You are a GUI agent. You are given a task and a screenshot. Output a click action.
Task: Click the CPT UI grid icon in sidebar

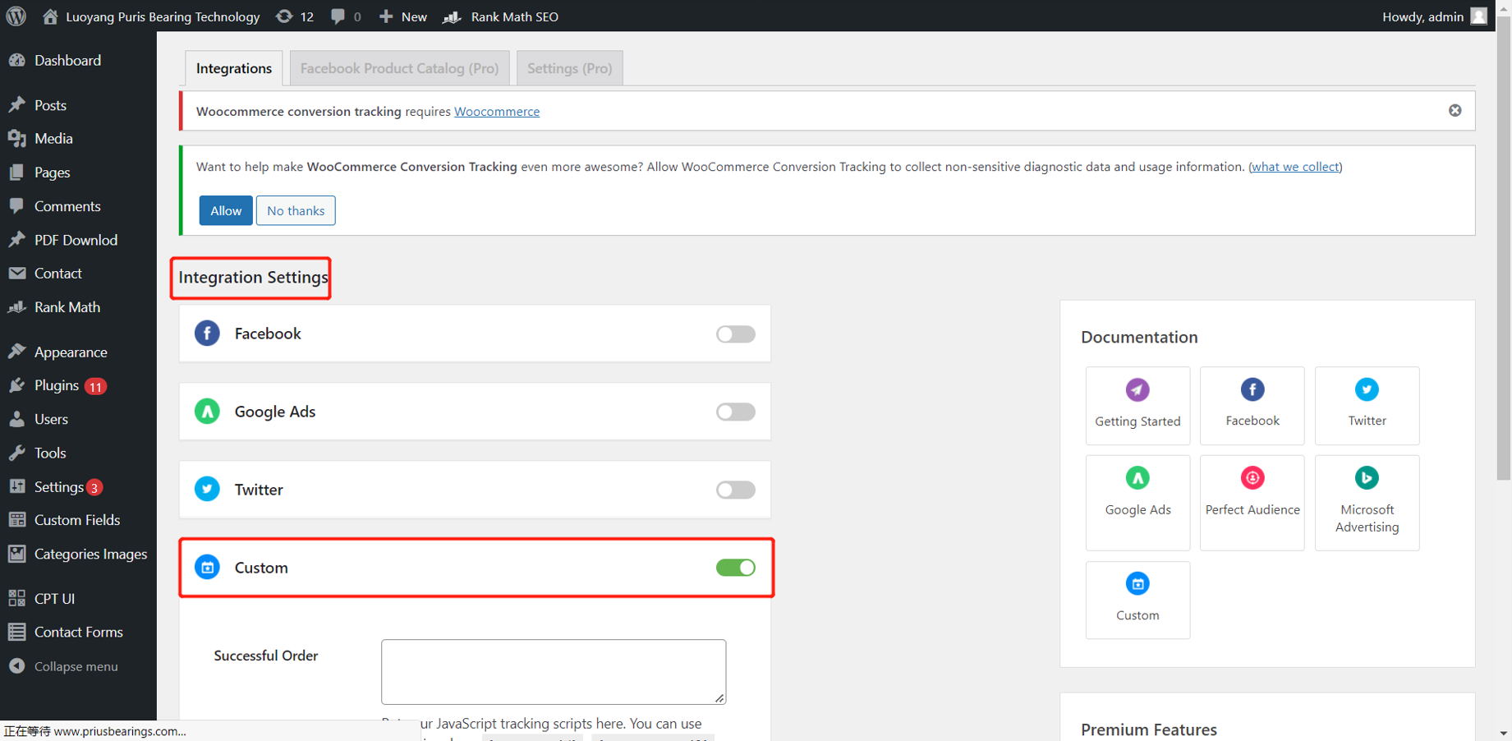click(x=17, y=598)
